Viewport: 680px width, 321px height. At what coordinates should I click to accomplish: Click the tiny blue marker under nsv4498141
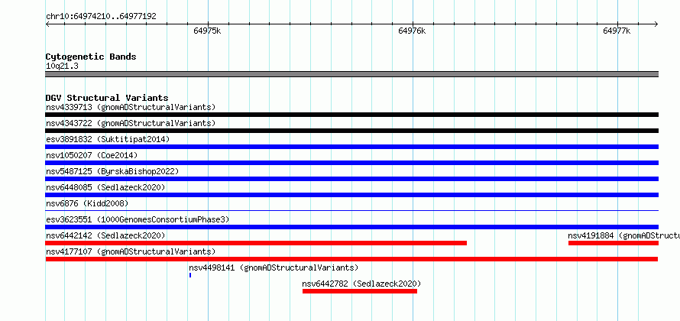190,275
